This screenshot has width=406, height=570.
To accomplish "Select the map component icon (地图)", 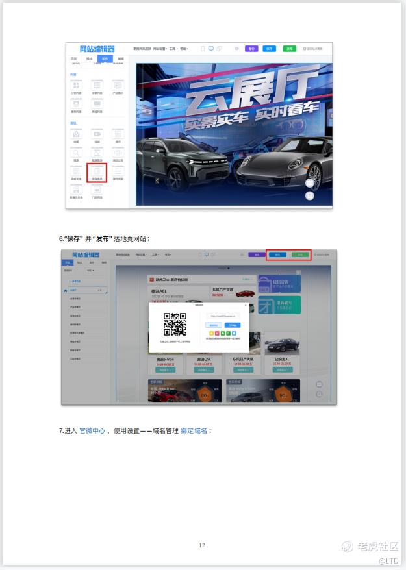I will 76,134.
